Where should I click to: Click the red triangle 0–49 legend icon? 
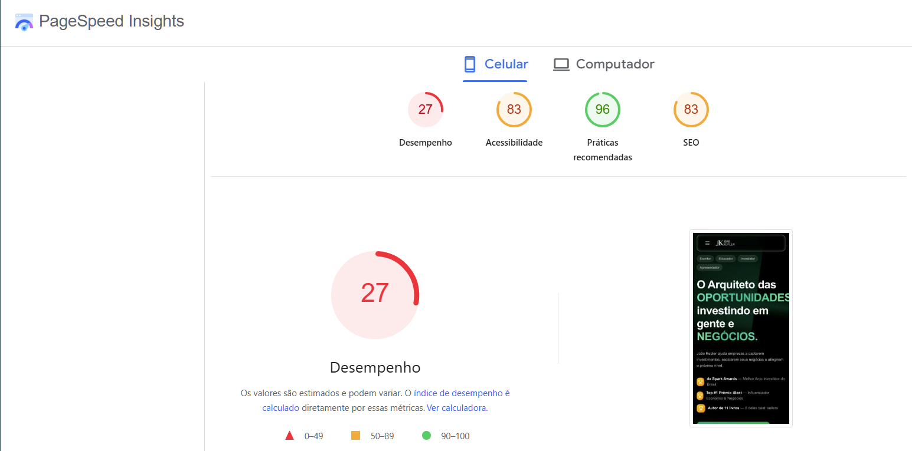[x=290, y=436]
